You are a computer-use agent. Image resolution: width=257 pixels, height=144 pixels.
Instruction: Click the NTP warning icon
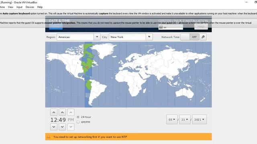pos(49,137)
